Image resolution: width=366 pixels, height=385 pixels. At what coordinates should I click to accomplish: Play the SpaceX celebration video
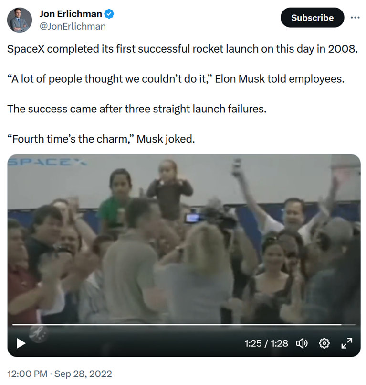click(x=21, y=343)
